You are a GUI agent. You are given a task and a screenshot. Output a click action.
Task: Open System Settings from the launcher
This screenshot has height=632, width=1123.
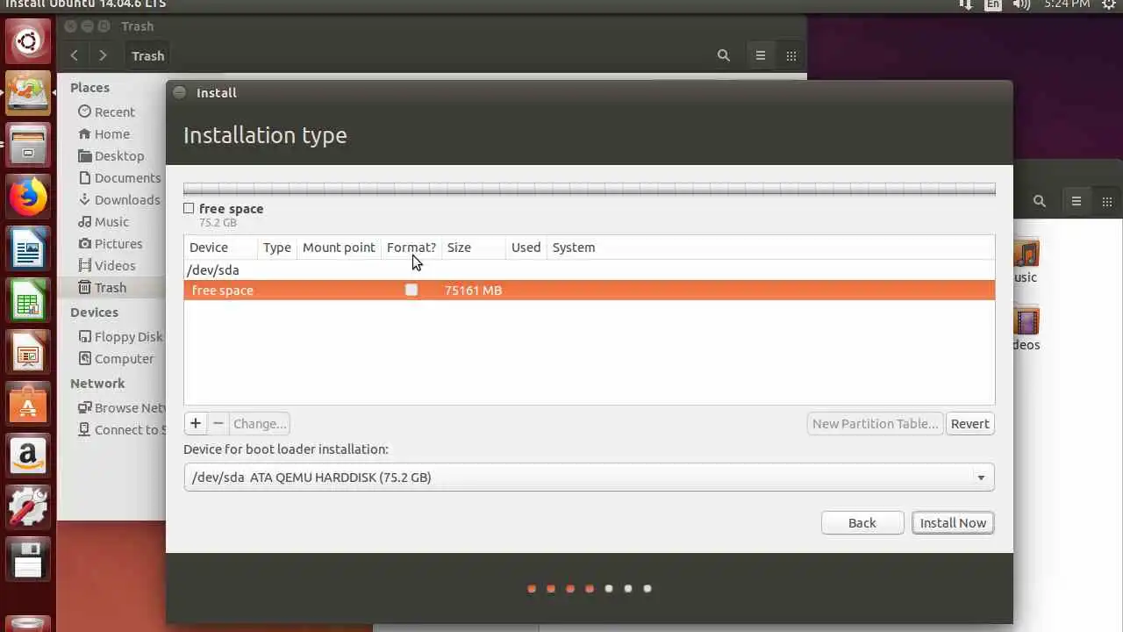[28, 508]
